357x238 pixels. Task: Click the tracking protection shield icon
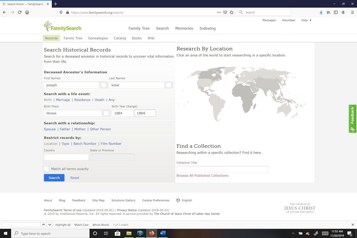[61, 12]
